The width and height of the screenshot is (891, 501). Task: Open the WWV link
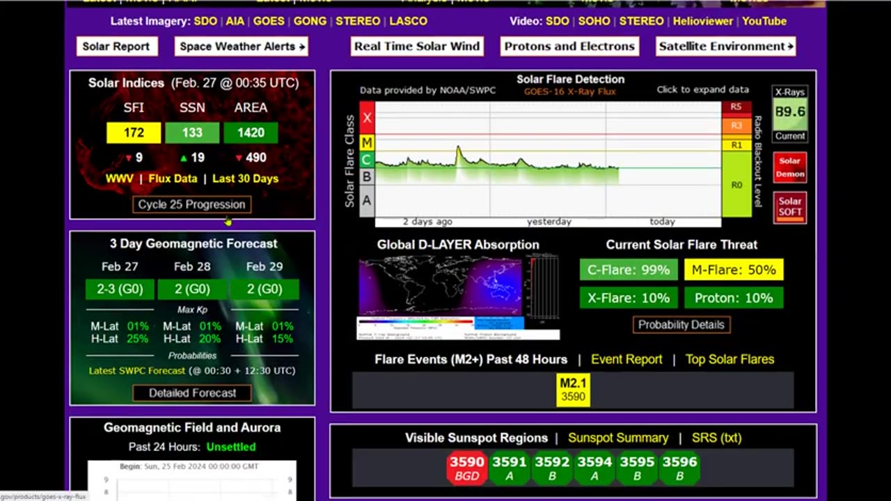(x=119, y=179)
